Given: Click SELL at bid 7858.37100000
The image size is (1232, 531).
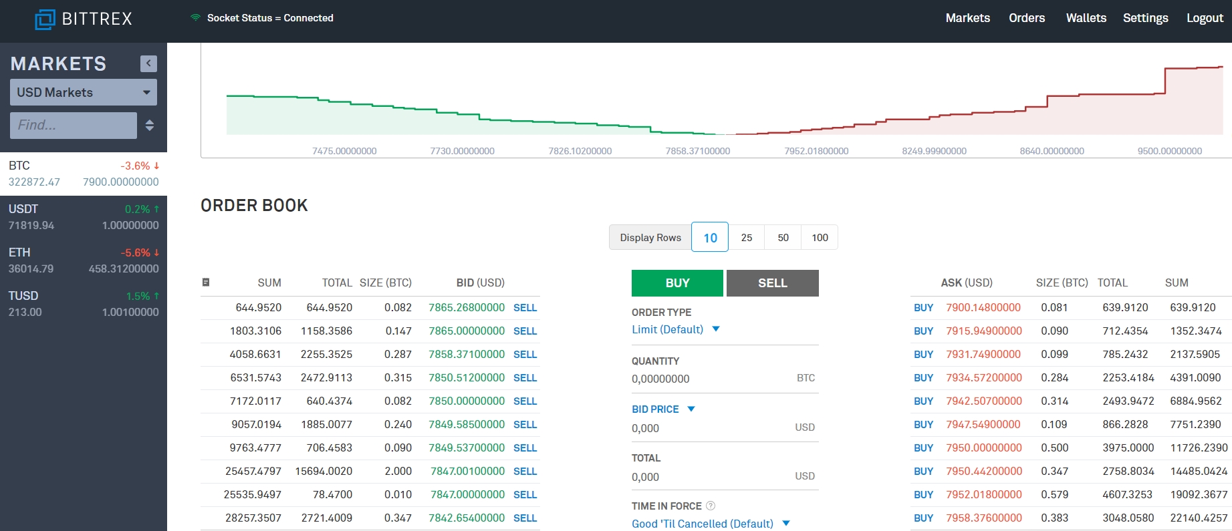Looking at the screenshot, I should click(x=525, y=355).
